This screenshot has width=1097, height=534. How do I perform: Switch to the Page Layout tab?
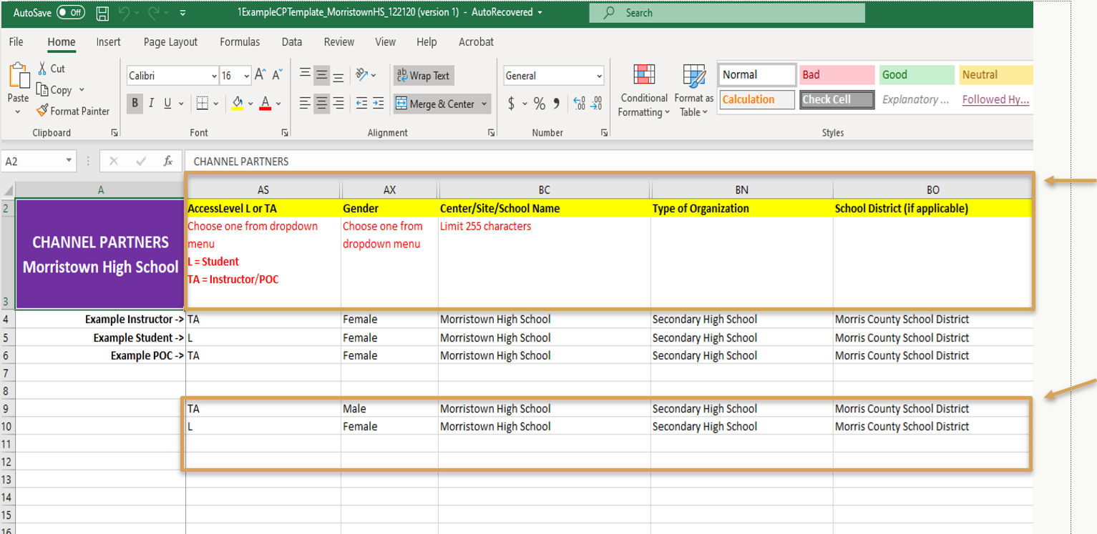(170, 42)
